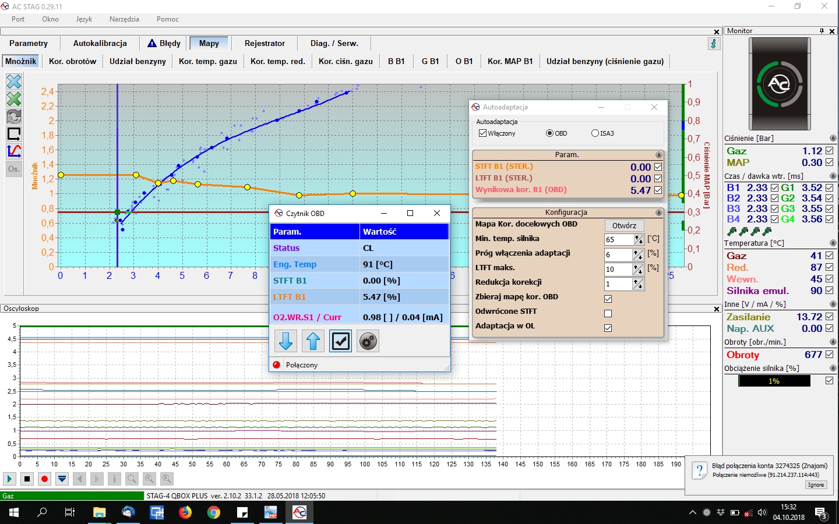Click the blue down arrow in Czytnik OBD
The height and width of the screenshot is (524, 839).
tap(285, 341)
